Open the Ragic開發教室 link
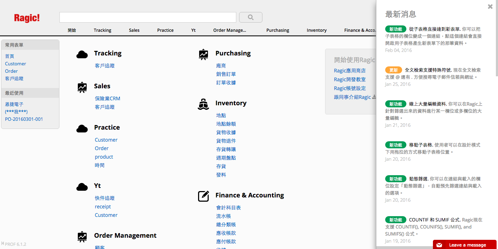This screenshot has height=249, width=498. [350, 79]
